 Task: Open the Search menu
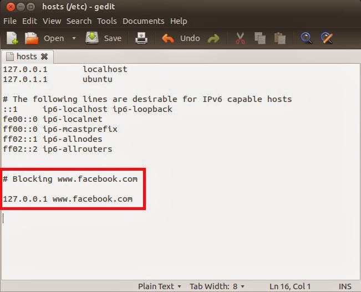pos(79,21)
